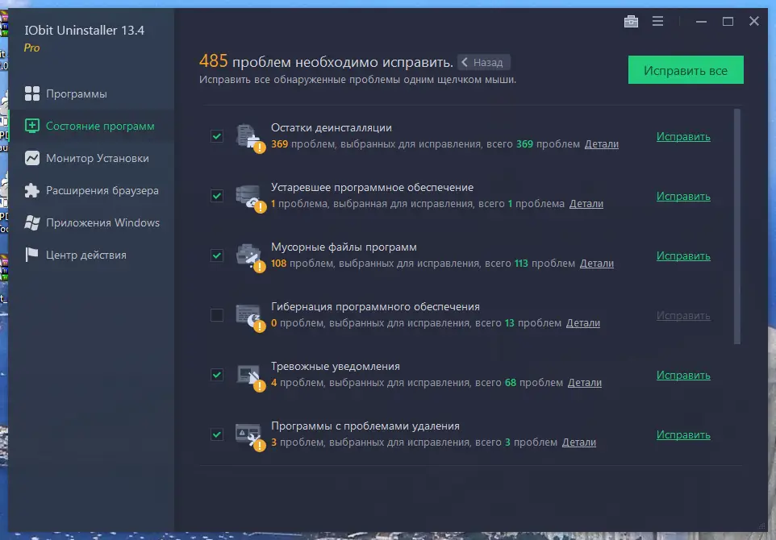This screenshot has height=540, width=776.
Task: Uncheck the Тревожные уведомления checkbox
Action: [217, 375]
